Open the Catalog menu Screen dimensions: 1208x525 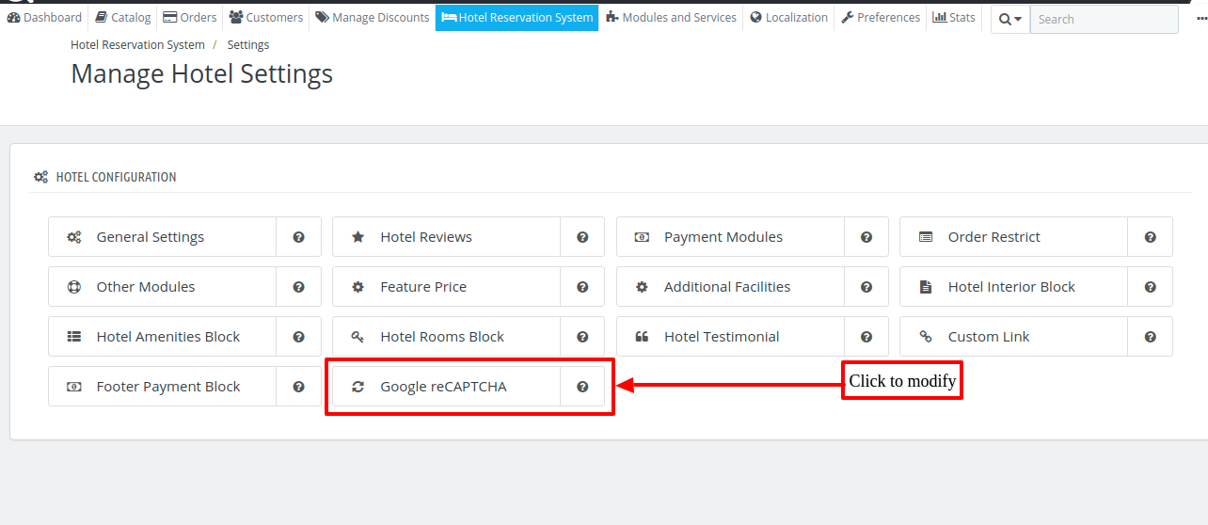tap(123, 17)
